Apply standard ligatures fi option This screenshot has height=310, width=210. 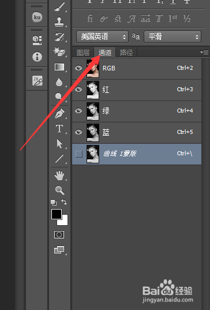click(90, 18)
